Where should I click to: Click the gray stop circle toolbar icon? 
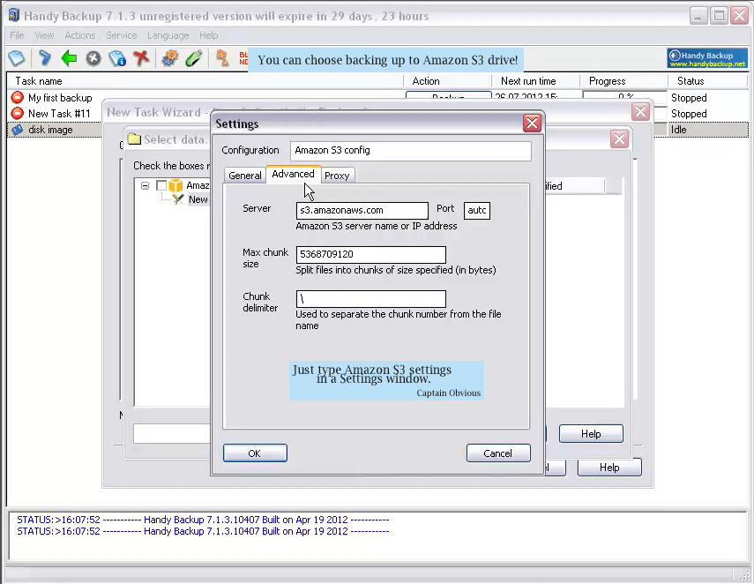click(93, 58)
